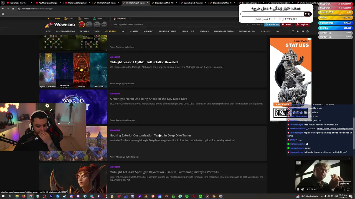This screenshot has height=199, width=355.
Task: Open Trending Topics menu
Action: tap(168, 31)
